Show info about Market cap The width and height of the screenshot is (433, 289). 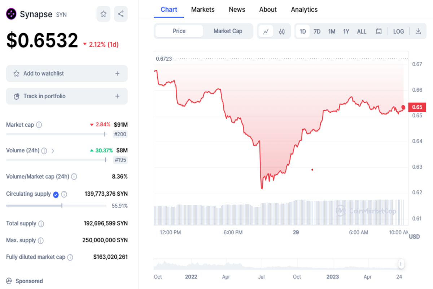tap(39, 125)
